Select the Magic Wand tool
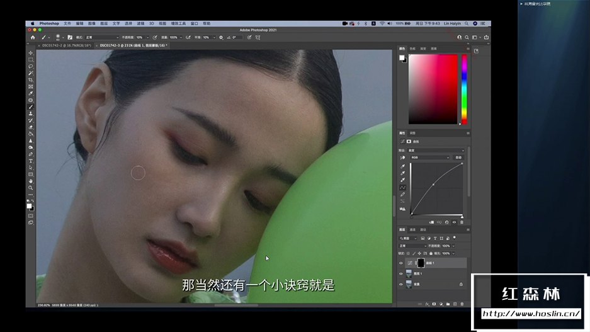Screen dimensions: 590x332 pyautogui.click(x=31, y=74)
